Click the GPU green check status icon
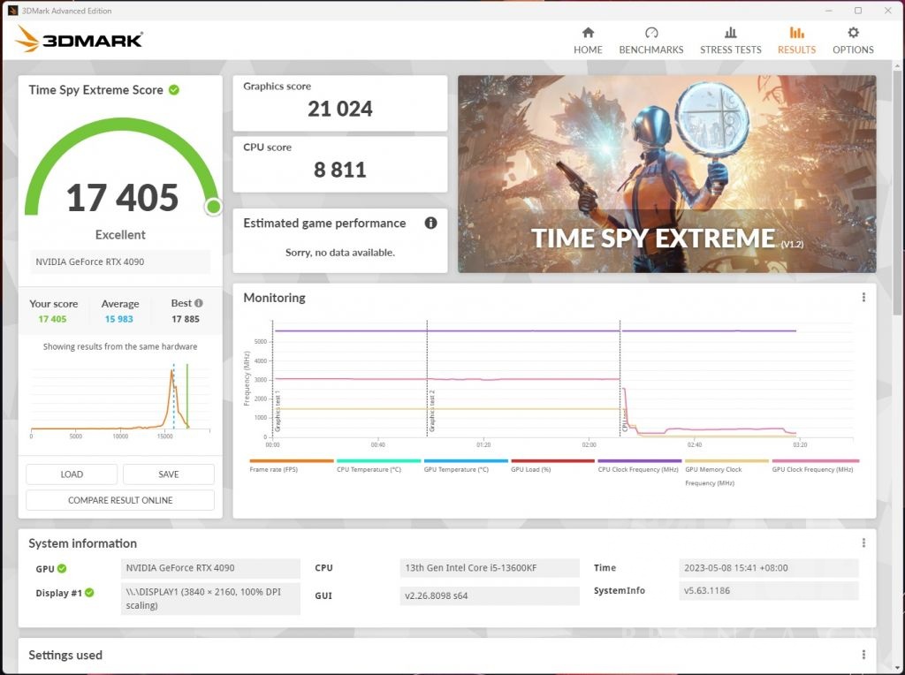The image size is (905, 675). pos(62,568)
